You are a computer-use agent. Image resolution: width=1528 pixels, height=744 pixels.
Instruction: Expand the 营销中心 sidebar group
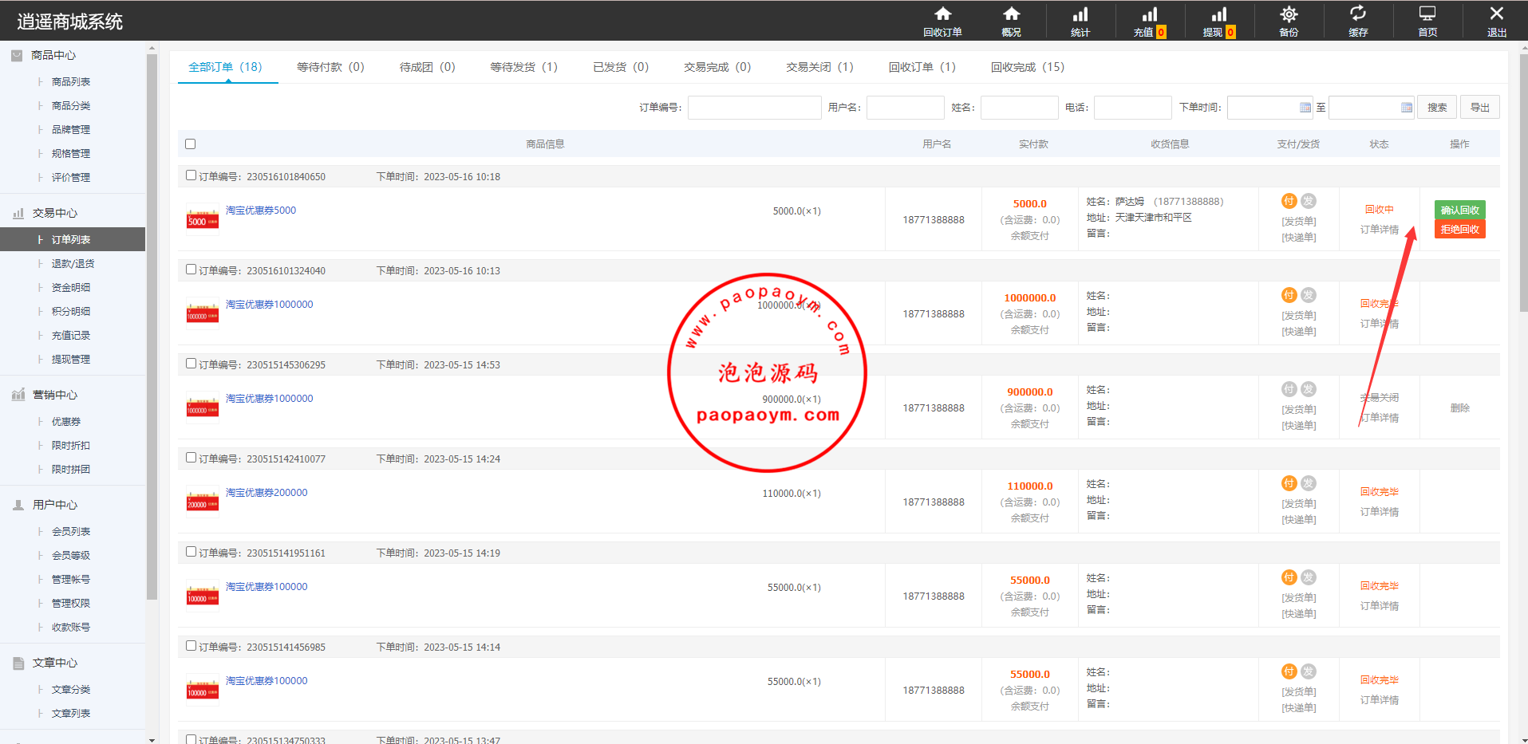click(x=54, y=395)
